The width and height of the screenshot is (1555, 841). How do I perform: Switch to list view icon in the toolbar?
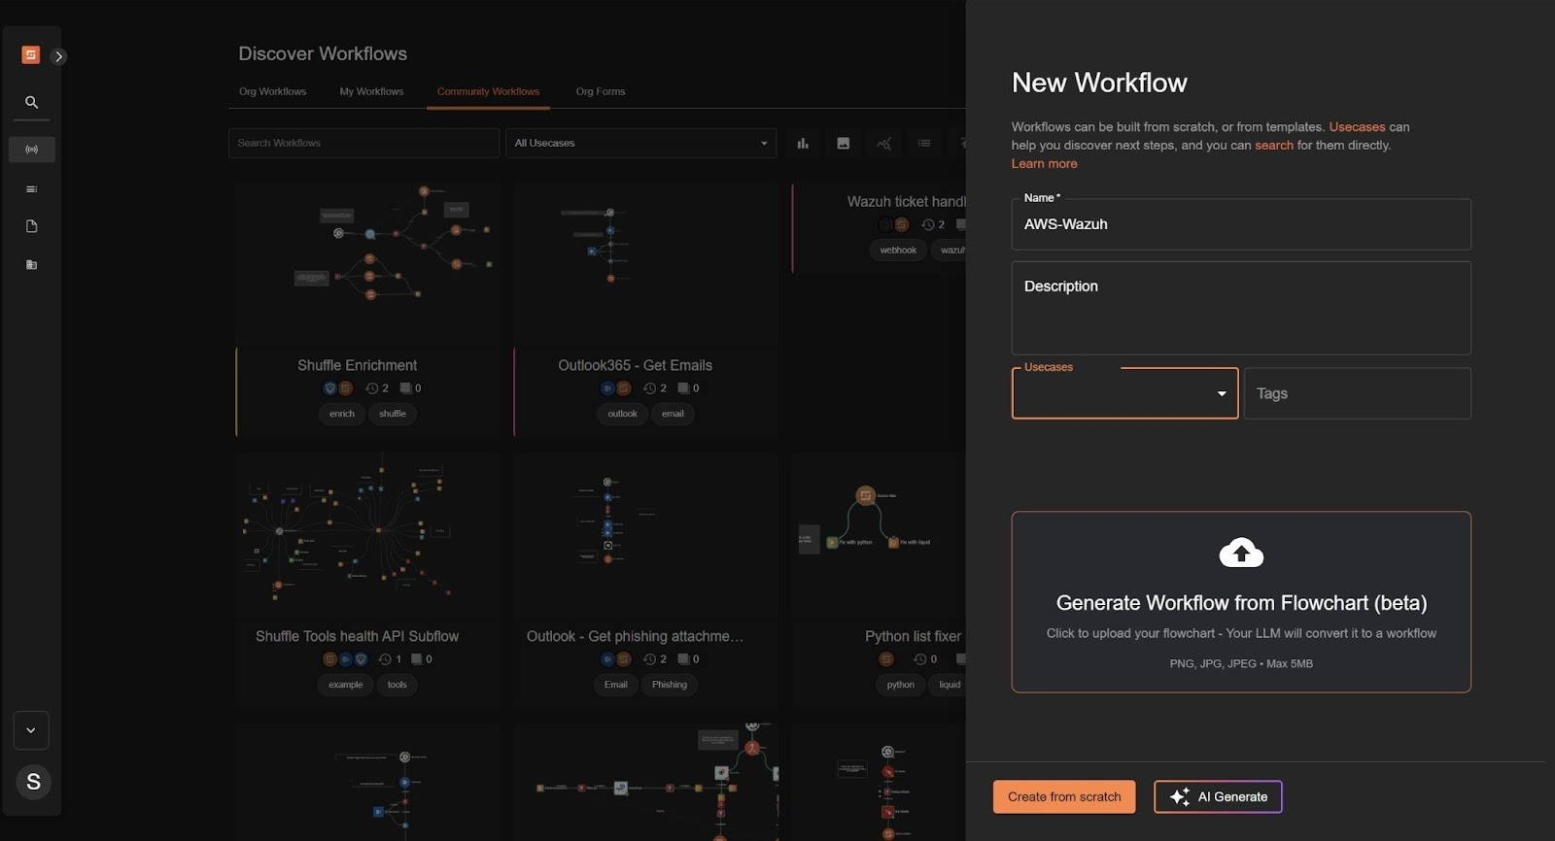tap(924, 144)
